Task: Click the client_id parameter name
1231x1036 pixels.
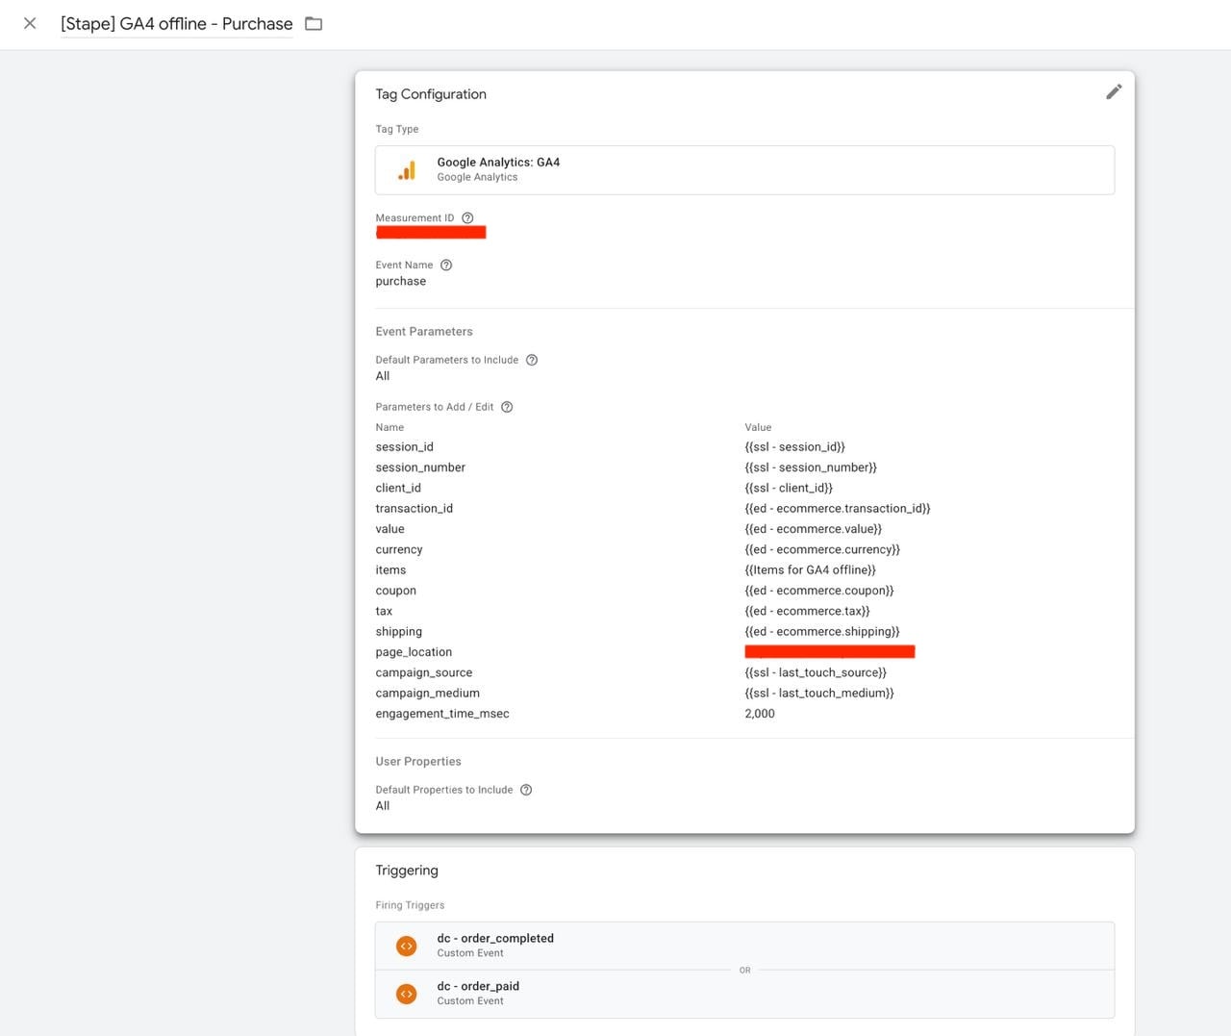Action: coord(398,488)
